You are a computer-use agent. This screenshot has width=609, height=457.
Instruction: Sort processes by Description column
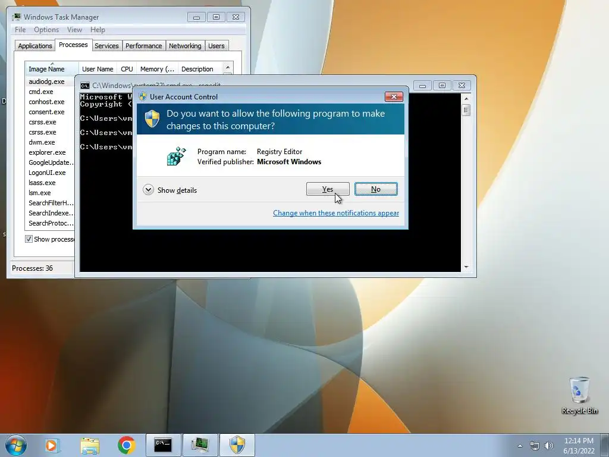tap(200, 69)
